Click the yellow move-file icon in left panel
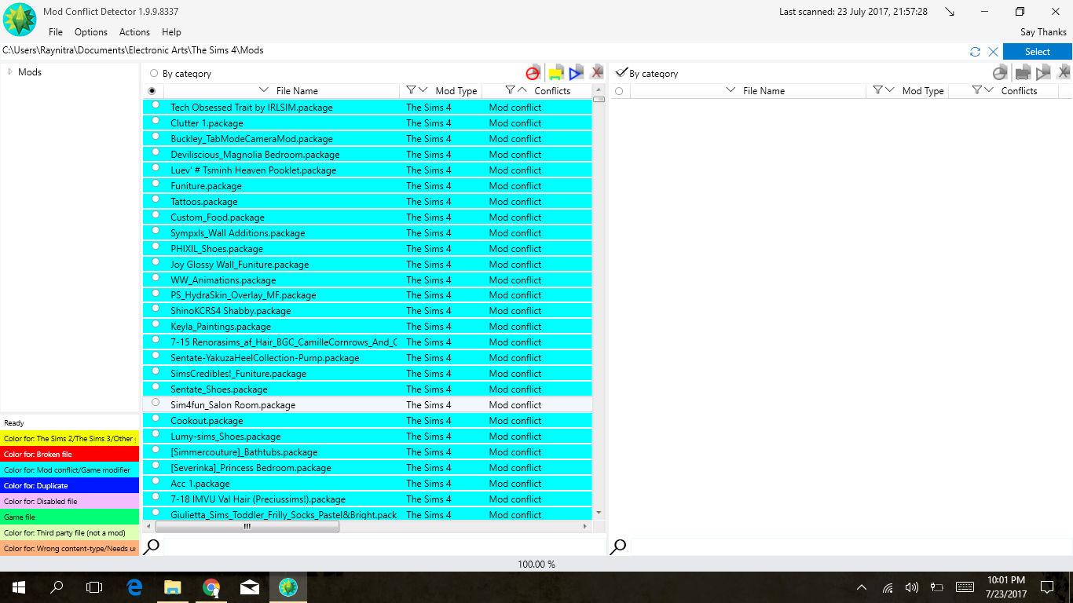This screenshot has height=603, width=1073. coord(555,73)
